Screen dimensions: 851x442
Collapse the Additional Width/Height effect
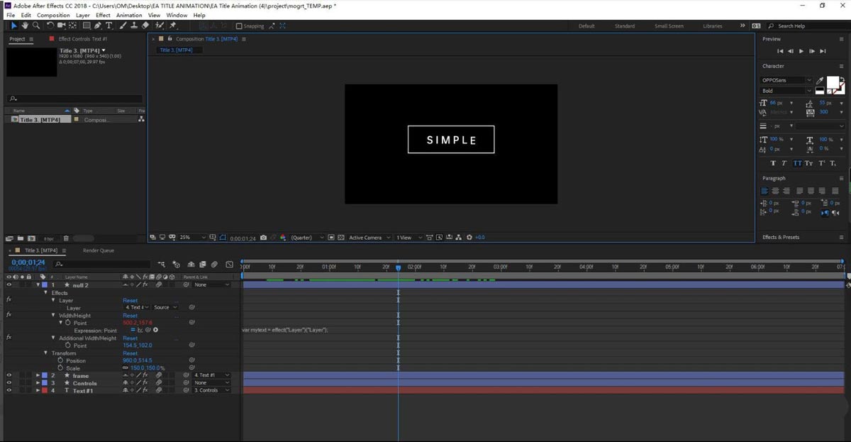(x=53, y=338)
